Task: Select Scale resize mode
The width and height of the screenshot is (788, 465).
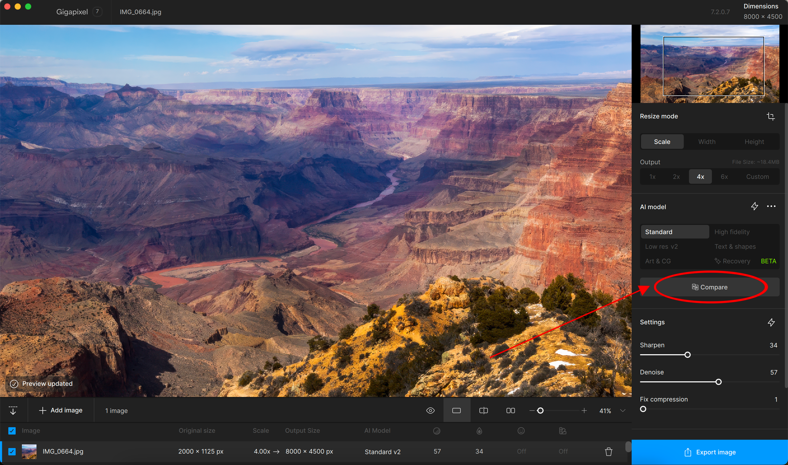Action: 662,142
